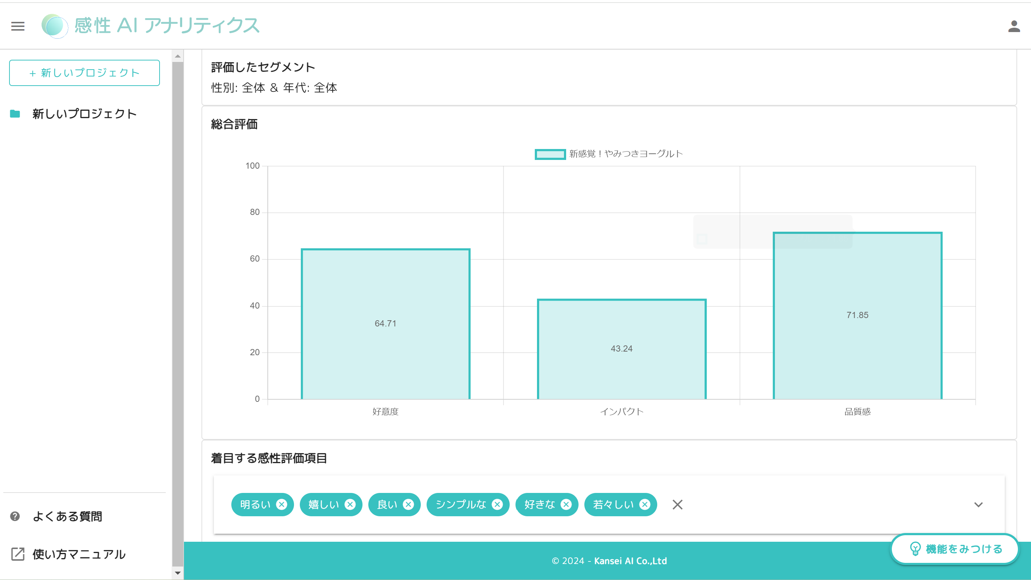The width and height of the screenshot is (1031, 580).
Task: Click the 総合評価 heading
Action: pos(234,125)
